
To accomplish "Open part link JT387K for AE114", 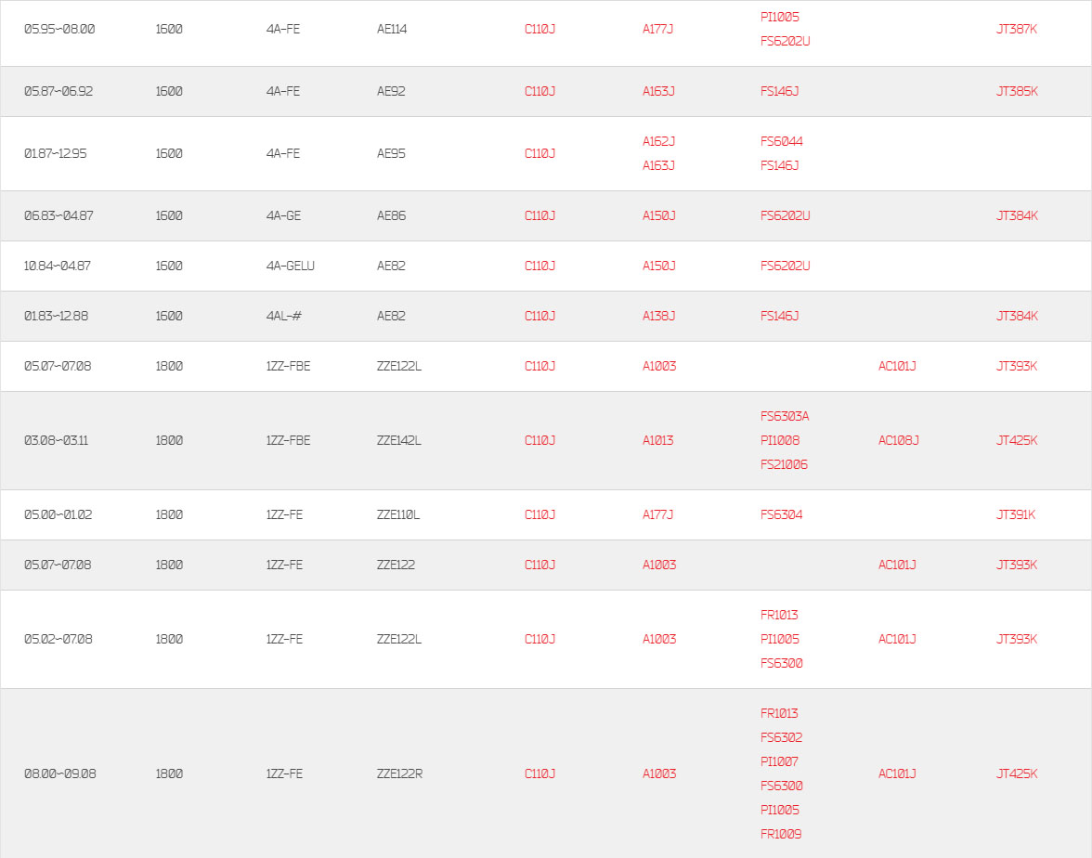I will [x=1016, y=30].
